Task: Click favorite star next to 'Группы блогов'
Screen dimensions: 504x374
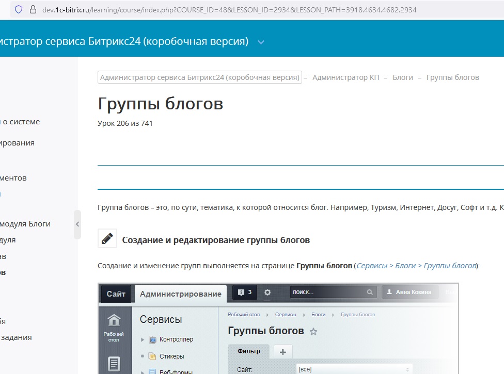Action: (313, 331)
